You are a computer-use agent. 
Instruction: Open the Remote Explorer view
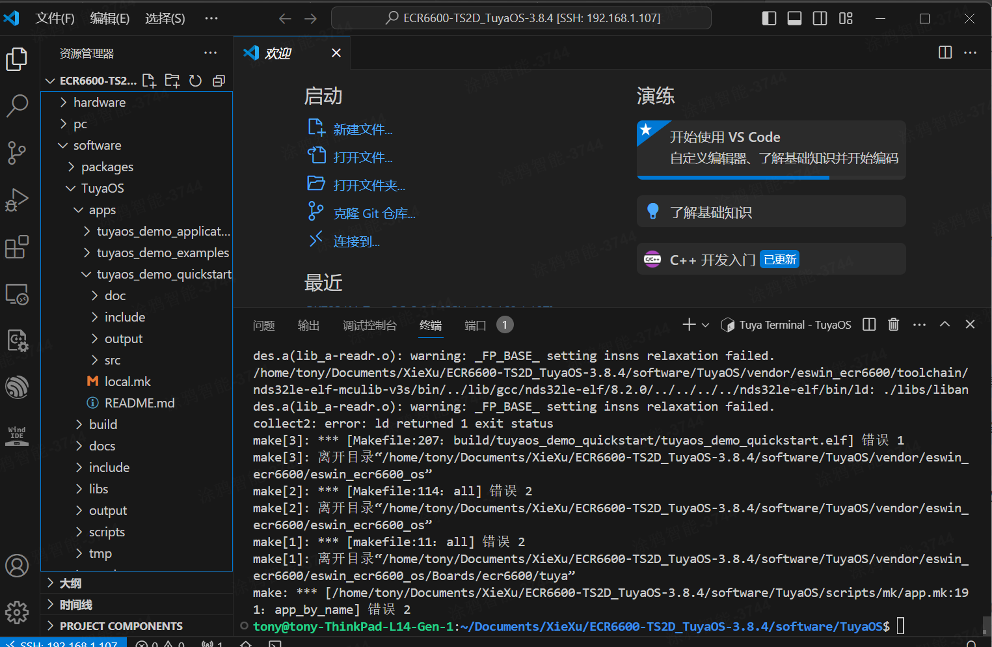point(17,294)
